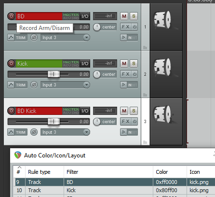The image size is (215, 197).
Task: Sort rules by Rule type column
Action: [44, 172]
